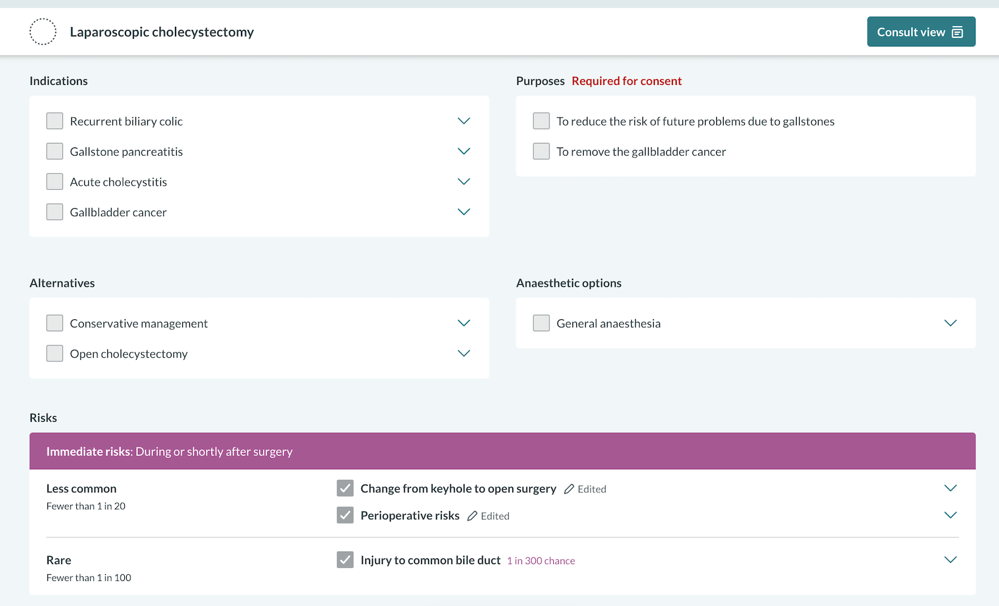The width and height of the screenshot is (999, 606).
Task: Open the Consult view
Action: (921, 31)
